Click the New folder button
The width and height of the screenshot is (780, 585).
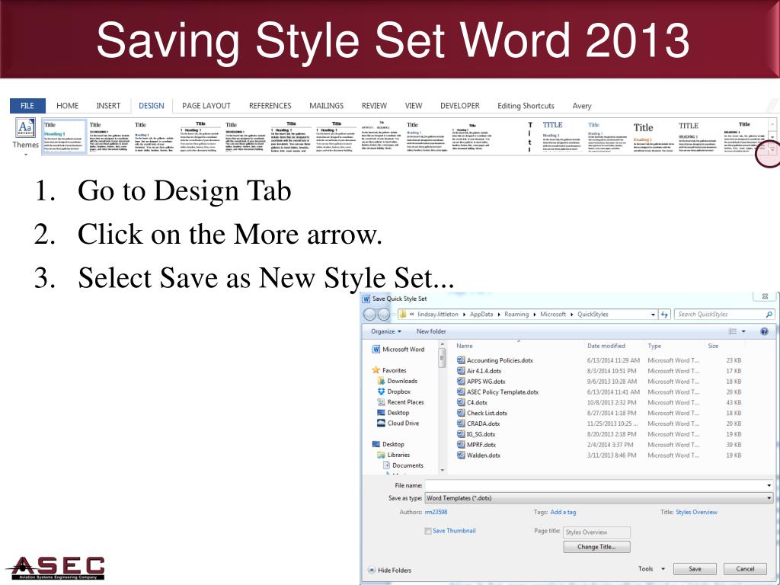click(431, 331)
